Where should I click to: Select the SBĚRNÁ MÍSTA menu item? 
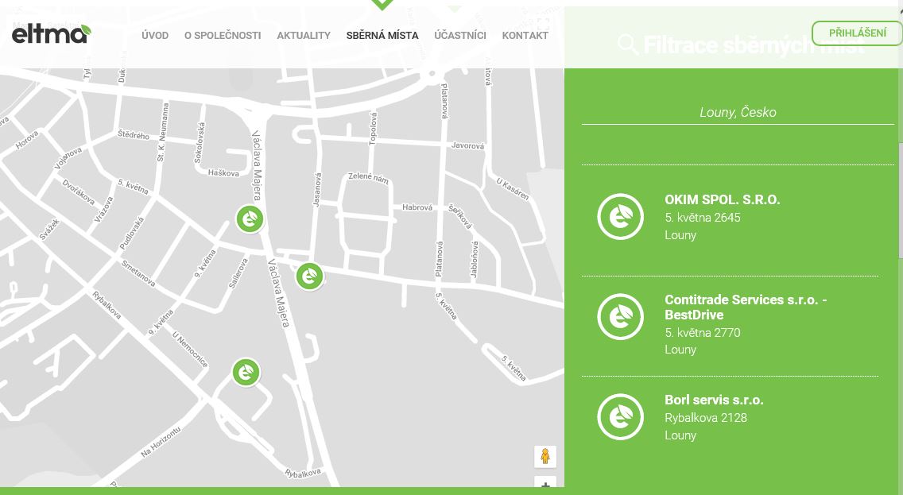[x=382, y=36]
